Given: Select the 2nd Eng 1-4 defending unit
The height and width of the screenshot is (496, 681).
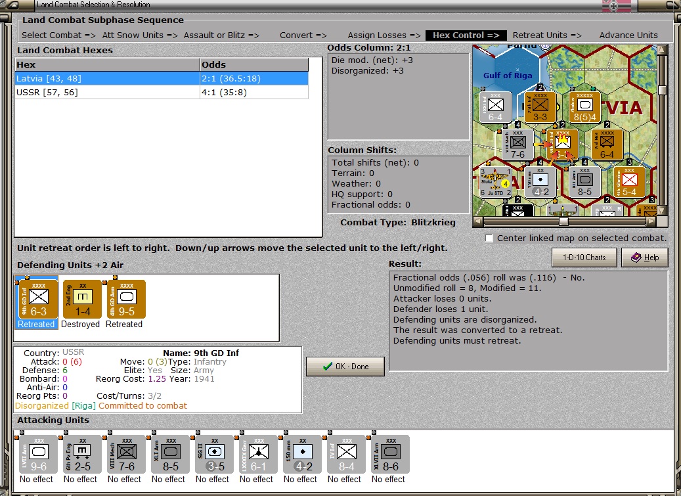Looking at the screenshot, I should tap(82, 300).
